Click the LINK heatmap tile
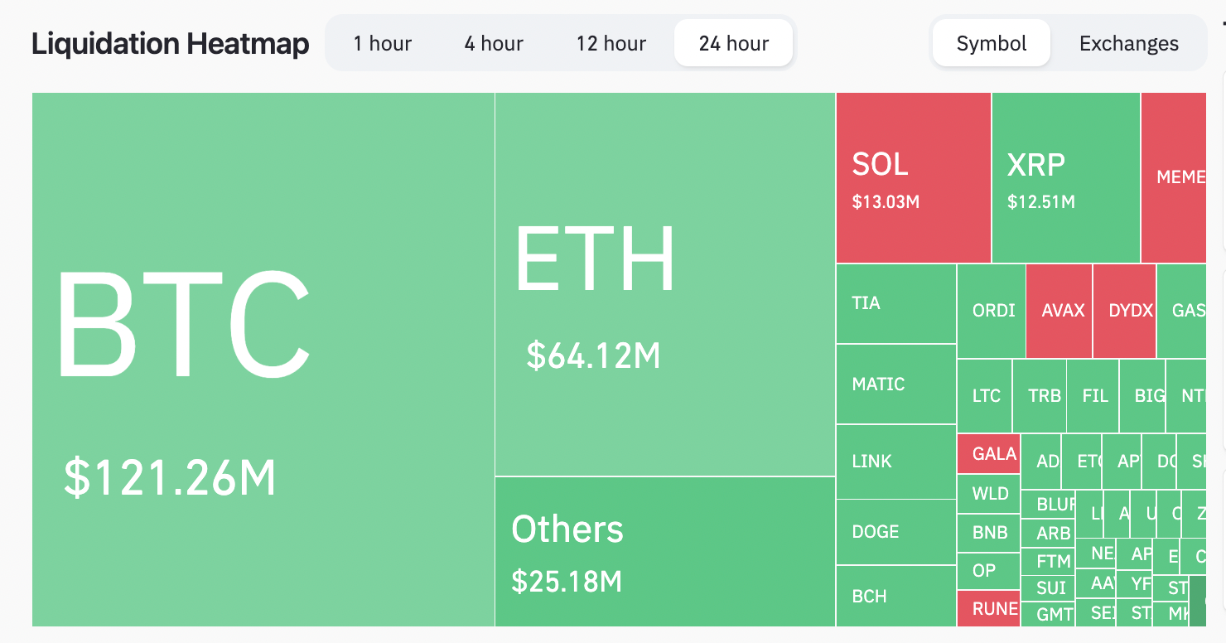Viewport: 1226px width, 643px height. click(896, 462)
